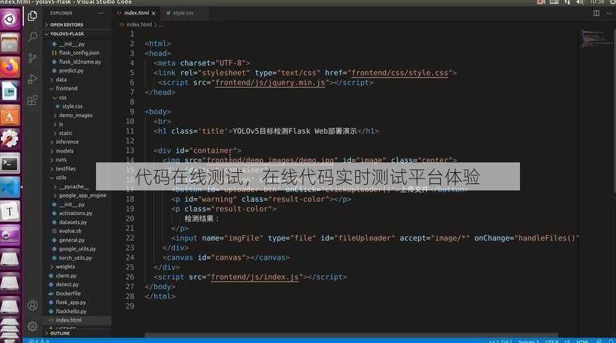Viewport: 616px width, 343px height.
Task: Follow the frontend/css/style.css link
Action: 399,73
